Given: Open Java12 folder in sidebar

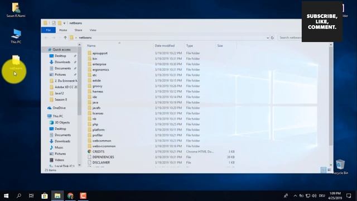Looking at the screenshot, I should coord(59,93).
